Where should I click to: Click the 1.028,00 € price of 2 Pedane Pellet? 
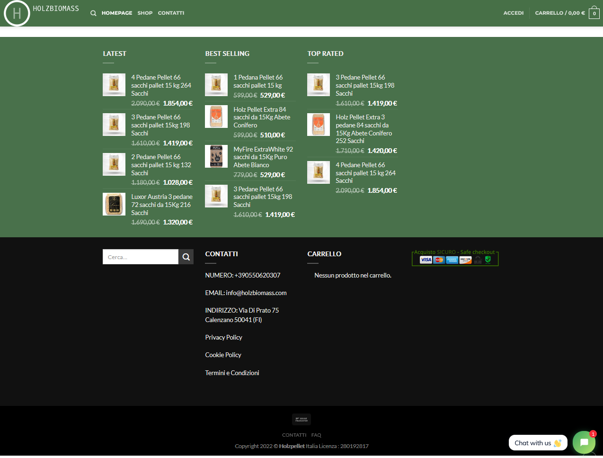pos(177,182)
